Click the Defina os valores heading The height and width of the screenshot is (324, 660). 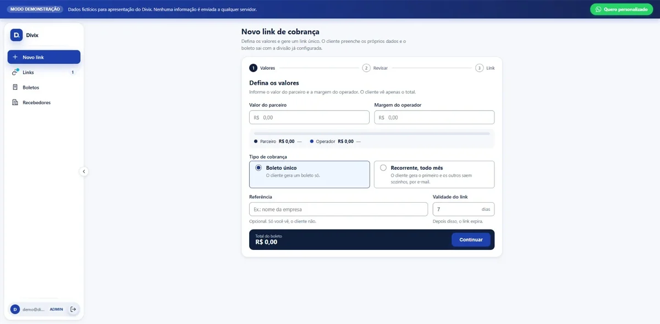click(274, 83)
